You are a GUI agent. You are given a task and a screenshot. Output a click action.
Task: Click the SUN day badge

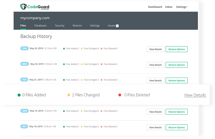point(24,111)
